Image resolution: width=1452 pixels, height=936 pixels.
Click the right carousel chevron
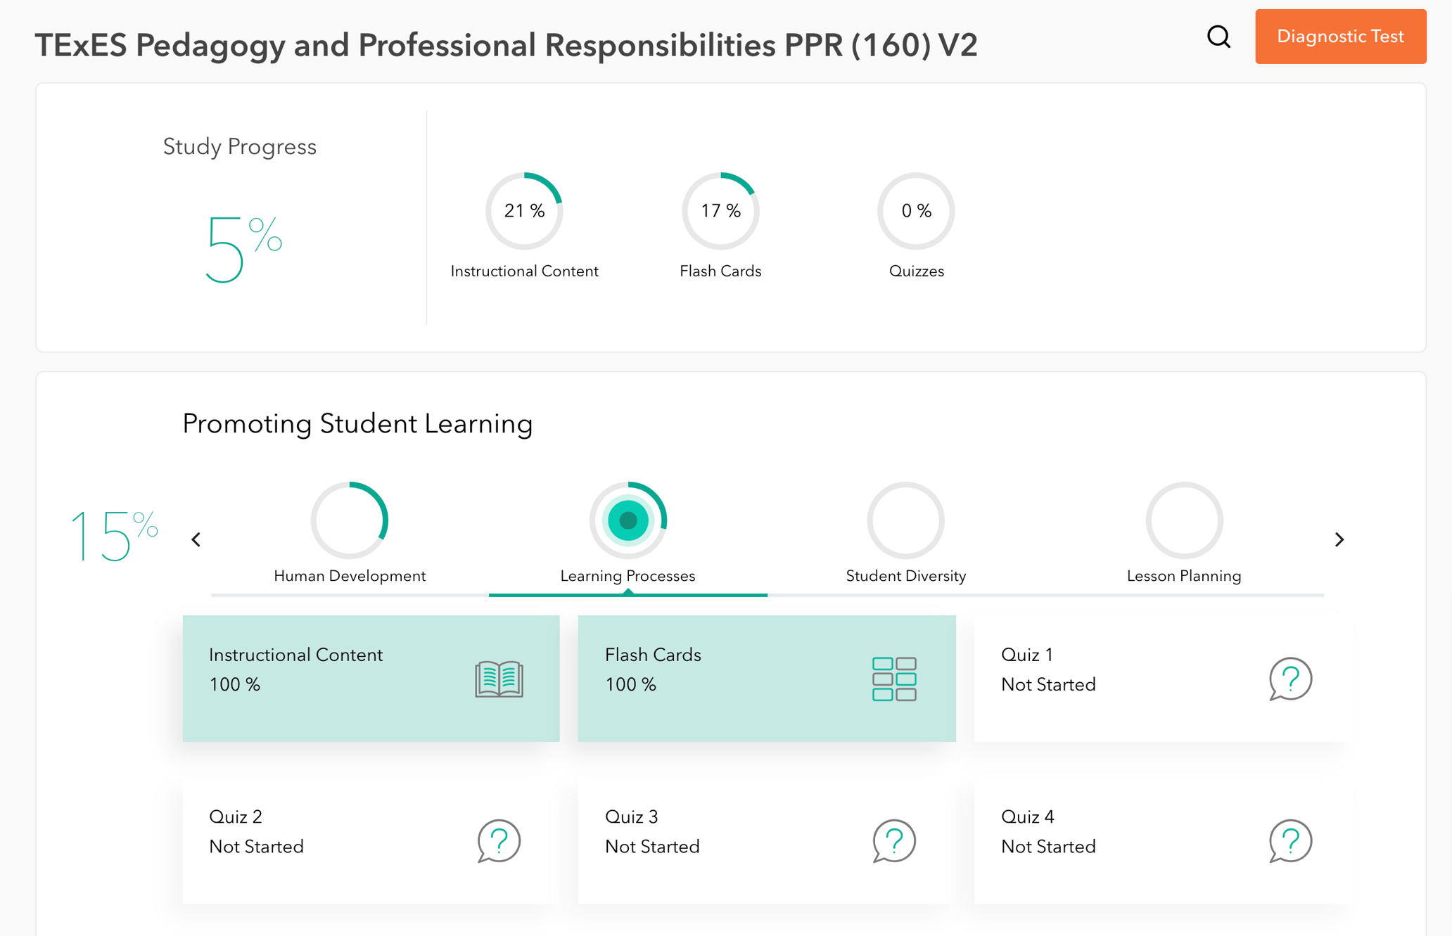1339,539
